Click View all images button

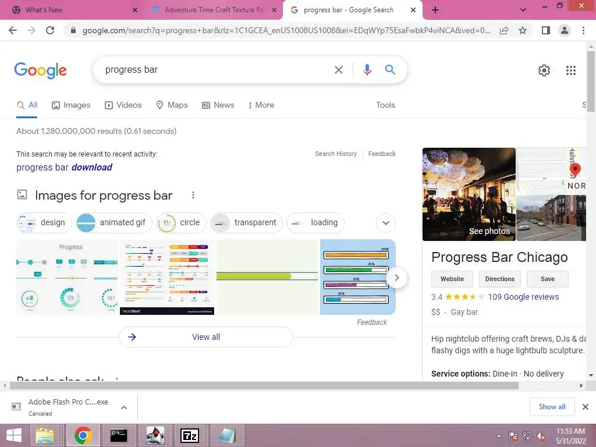206,337
